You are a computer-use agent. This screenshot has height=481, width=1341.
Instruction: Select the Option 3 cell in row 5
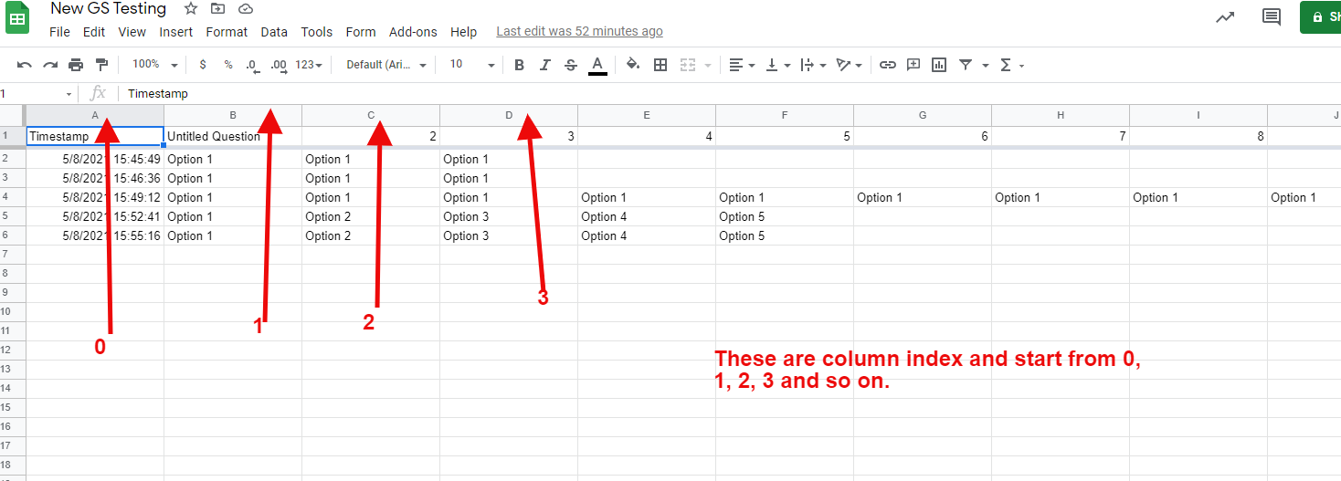pos(509,216)
